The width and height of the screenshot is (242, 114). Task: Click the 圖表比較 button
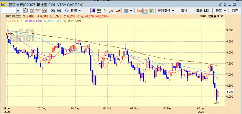202,10
